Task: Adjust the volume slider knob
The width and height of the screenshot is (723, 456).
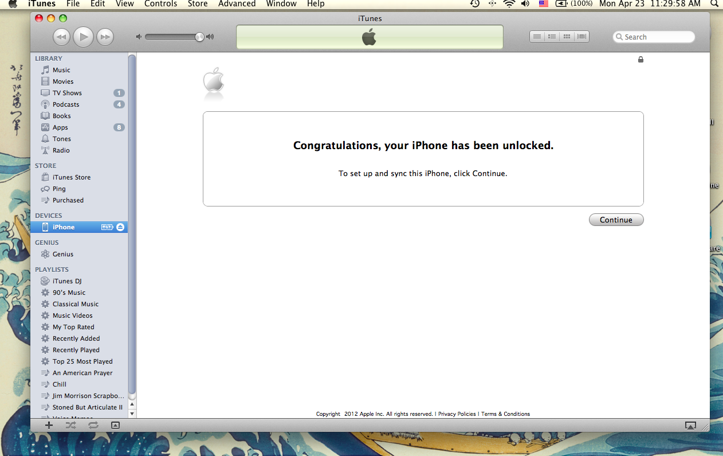Action: pos(199,37)
